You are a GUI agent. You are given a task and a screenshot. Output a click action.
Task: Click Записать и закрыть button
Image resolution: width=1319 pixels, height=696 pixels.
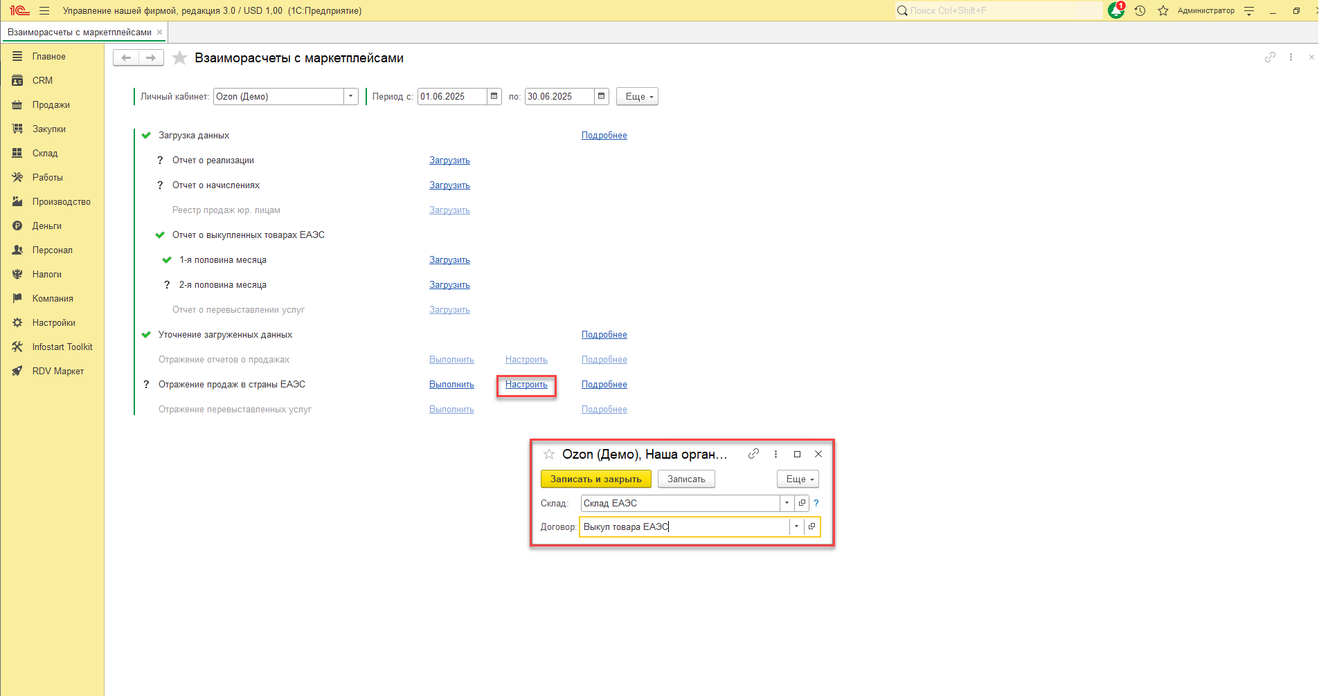pyautogui.click(x=595, y=479)
